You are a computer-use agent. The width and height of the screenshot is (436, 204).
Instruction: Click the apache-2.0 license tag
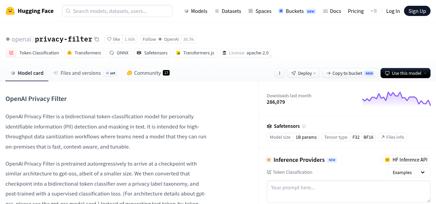[x=246, y=53]
